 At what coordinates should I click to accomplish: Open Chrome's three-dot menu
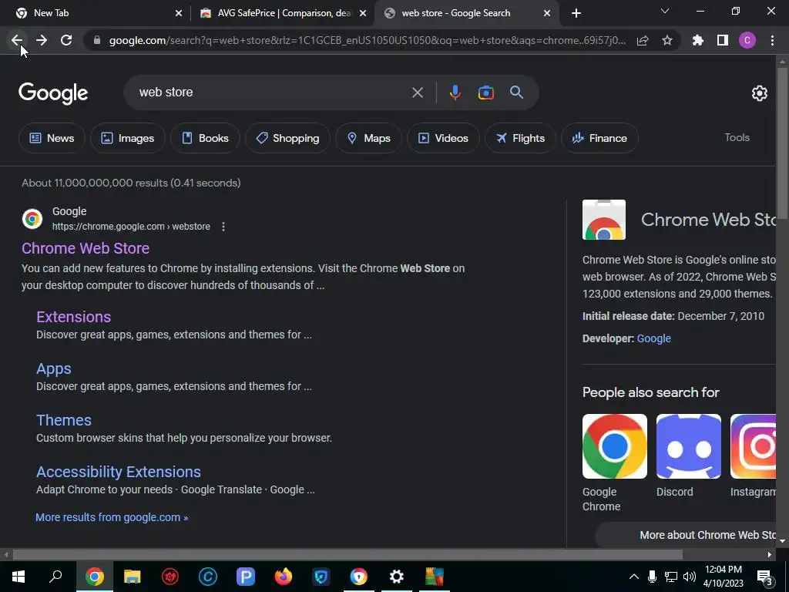point(772,40)
